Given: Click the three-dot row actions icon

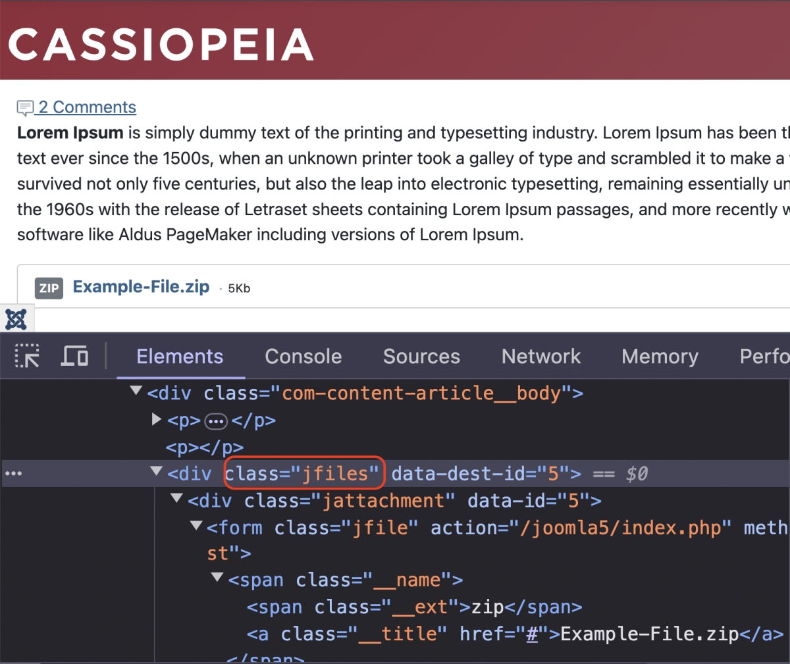Looking at the screenshot, I should pos(13,474).
